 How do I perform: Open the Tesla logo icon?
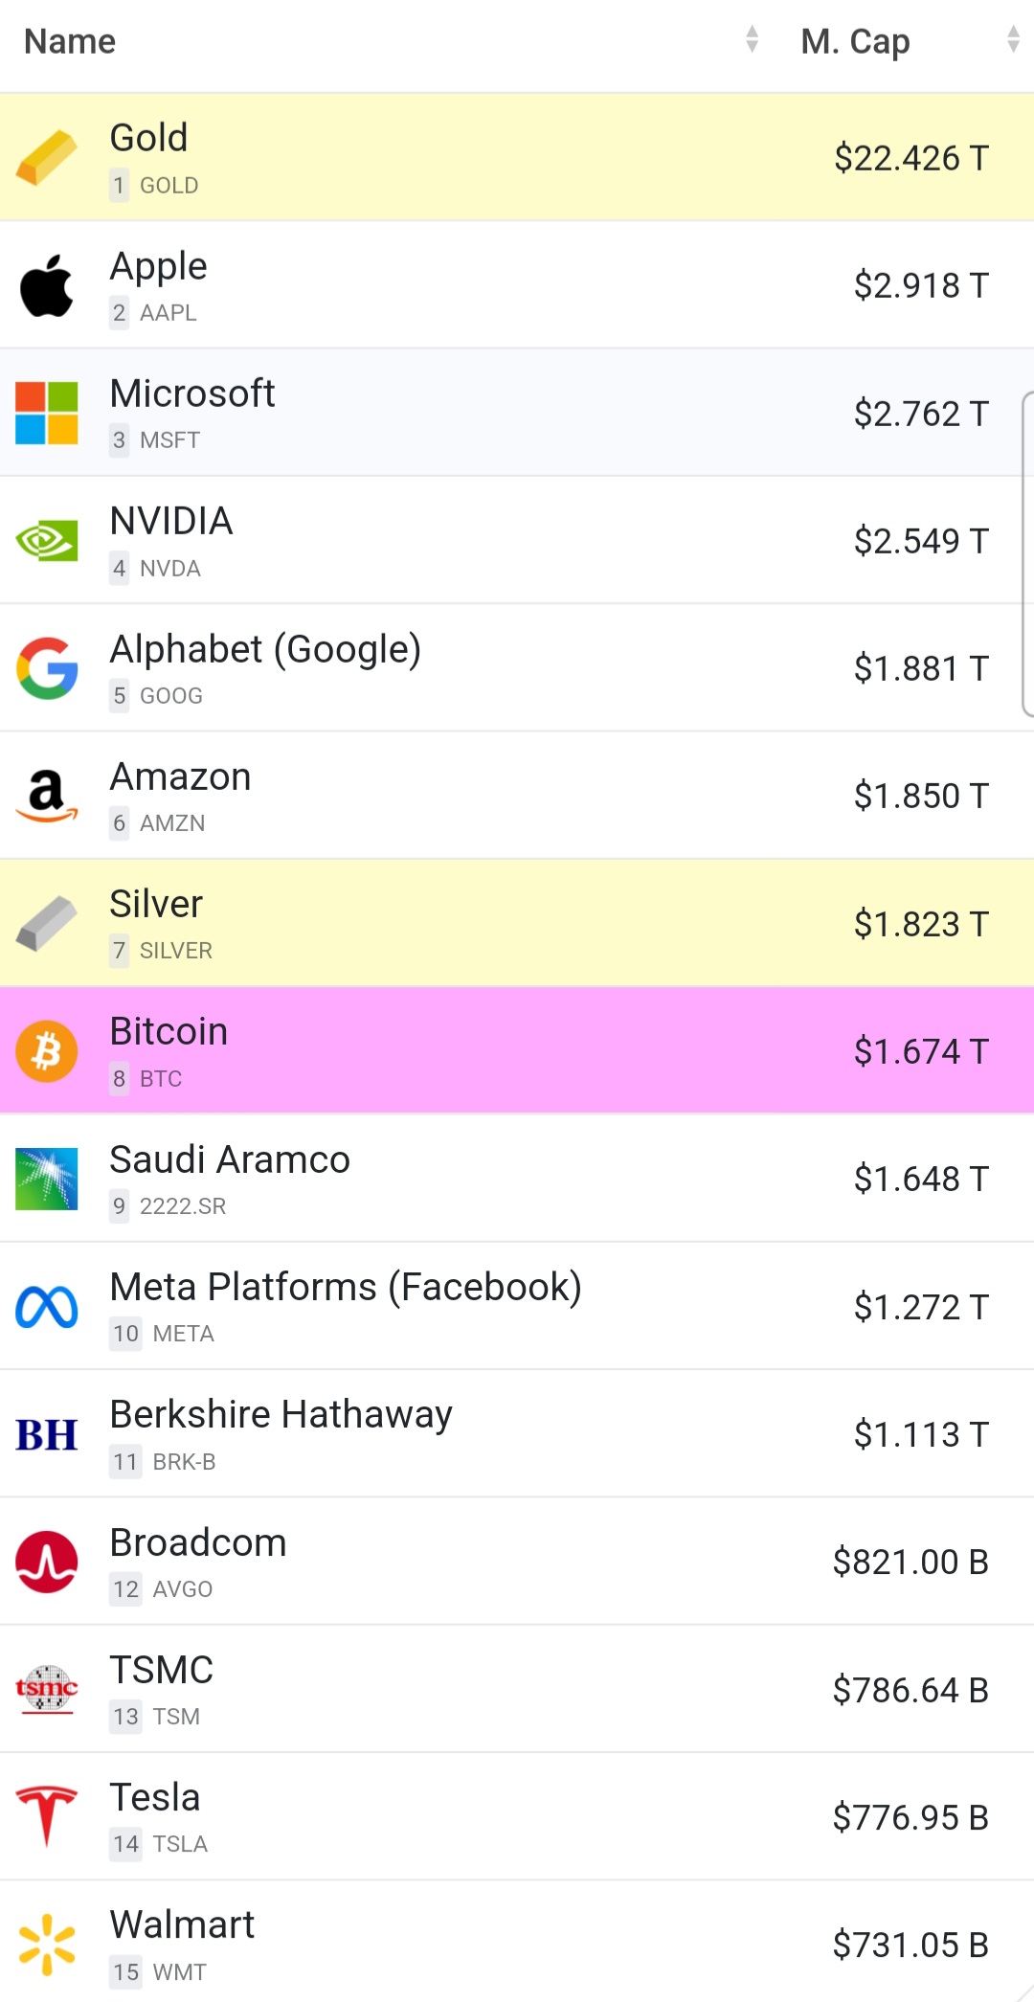click(x=46, y=1816)
